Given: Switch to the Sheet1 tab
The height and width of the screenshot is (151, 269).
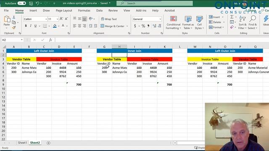Looking at the screenshot, I should tap(22, 143).
